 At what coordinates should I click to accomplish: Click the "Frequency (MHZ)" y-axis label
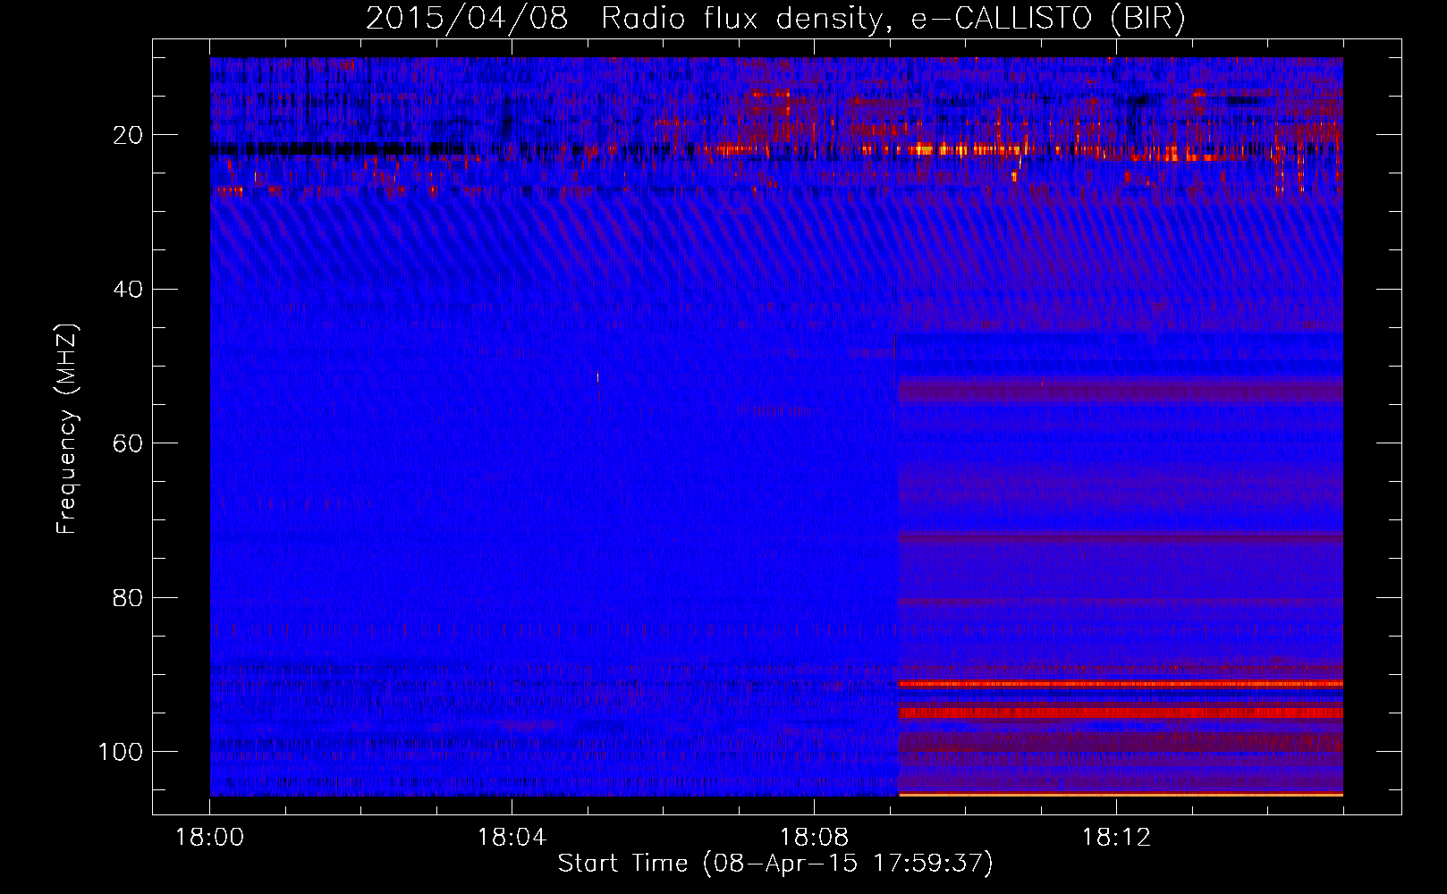pos(67,429)
